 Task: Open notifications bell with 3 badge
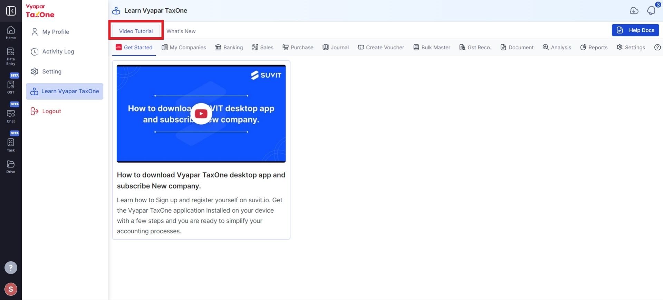point(651,10)
